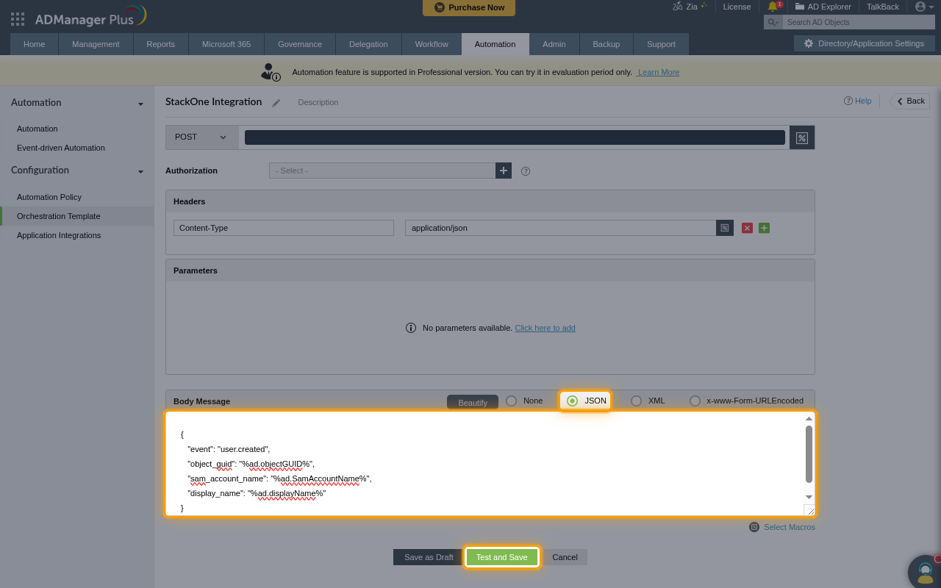Go Back using the Back button
The width and height of the screenshot is (941, 588).
point(910,101)
